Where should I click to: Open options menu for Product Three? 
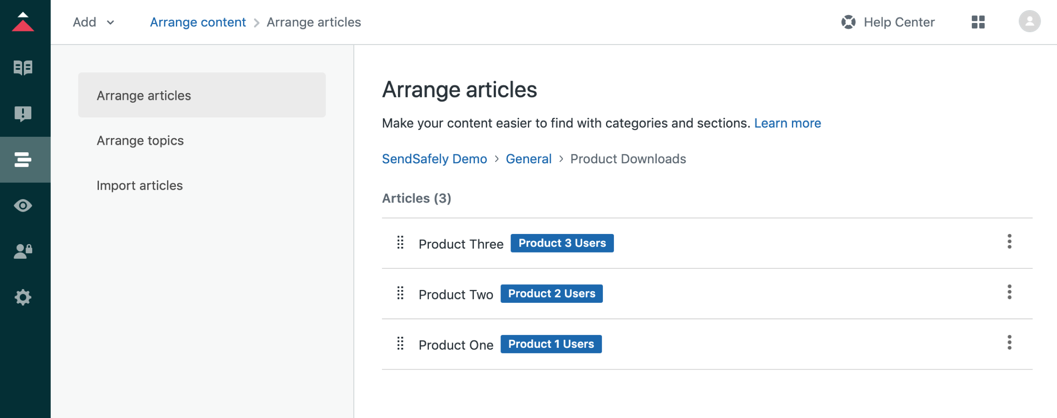1009,241
